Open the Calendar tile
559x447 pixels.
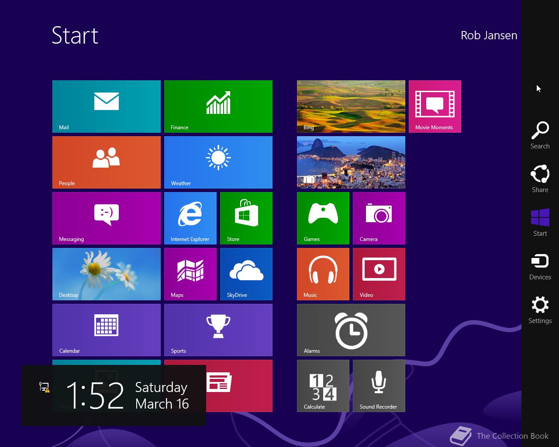click(x=107, y=330)
